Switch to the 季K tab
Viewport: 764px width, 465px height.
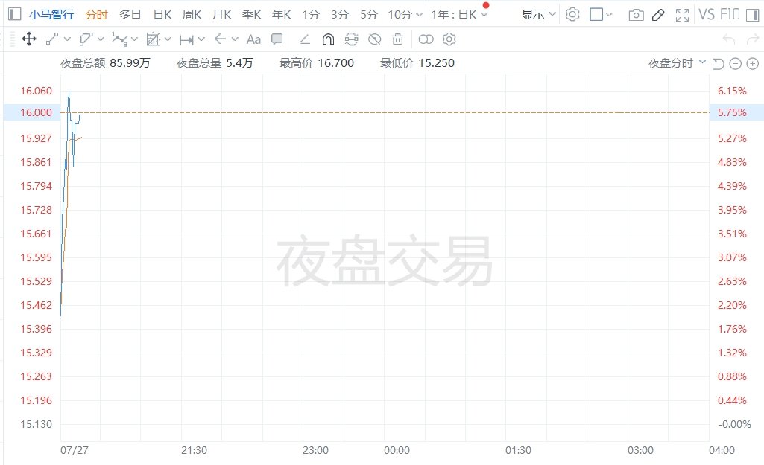point(251,15)
